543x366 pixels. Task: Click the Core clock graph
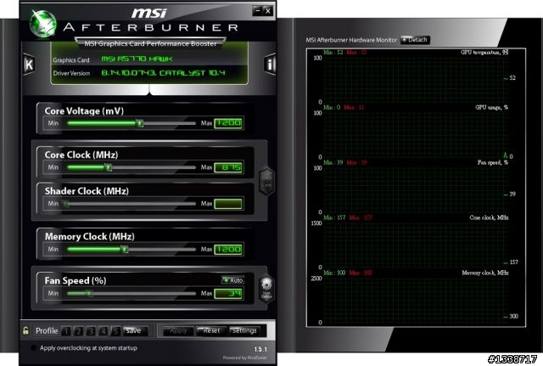tap(416, 245)
